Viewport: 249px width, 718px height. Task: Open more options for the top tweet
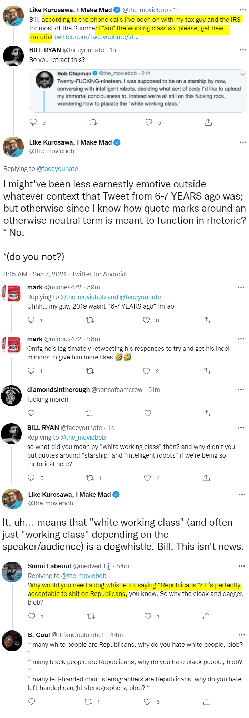click(x=243, y=10)
